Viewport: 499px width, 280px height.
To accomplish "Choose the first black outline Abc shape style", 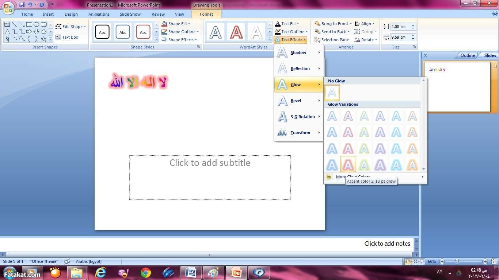I will pos(102,32).
